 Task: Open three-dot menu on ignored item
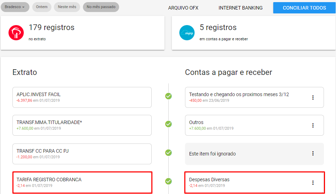pyautogui.click(x=313, y=153)
